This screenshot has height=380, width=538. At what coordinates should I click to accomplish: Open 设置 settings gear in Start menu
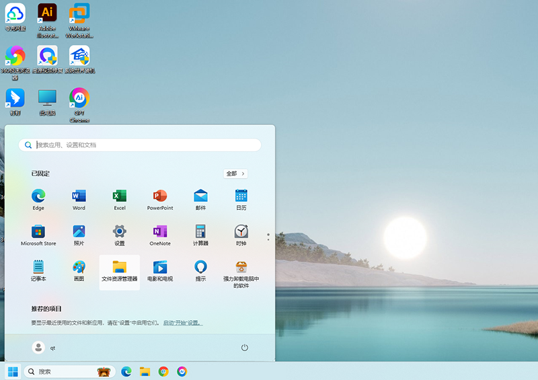120,235
